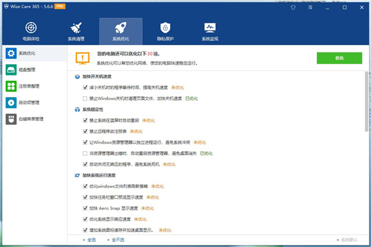The height and width of the screenshot is (247, 371).
Task: Uncheck 增加系统图标缓存 checkbox
Action: click(x=85, y=230)
